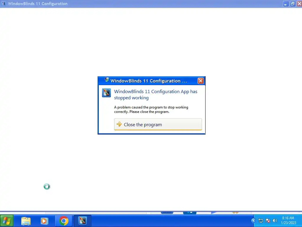Viewport: 302px width, 227px height.
Task: Click the main window title bar icon
Action: pyautogui.click(x=4, y=4)
